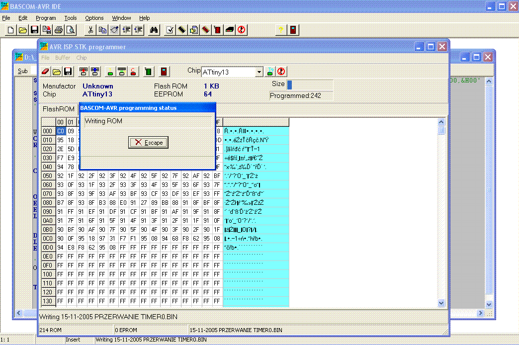Verify chip against buffer icon
Viewport: 519px width, 345px height.
(122, 72)
